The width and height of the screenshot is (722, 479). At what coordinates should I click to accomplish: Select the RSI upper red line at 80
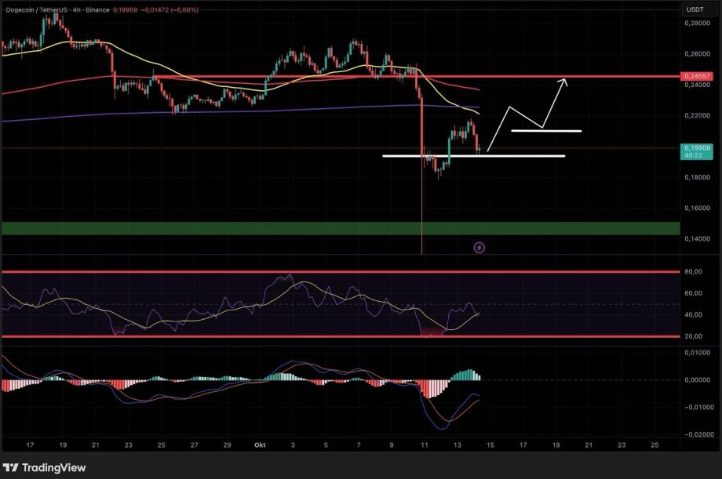(314, 271)
